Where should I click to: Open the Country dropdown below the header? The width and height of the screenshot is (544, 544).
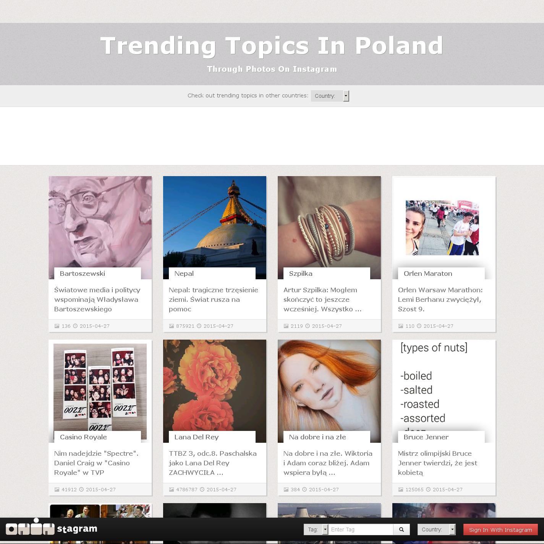pyautogui.click(x=330, y=96)
